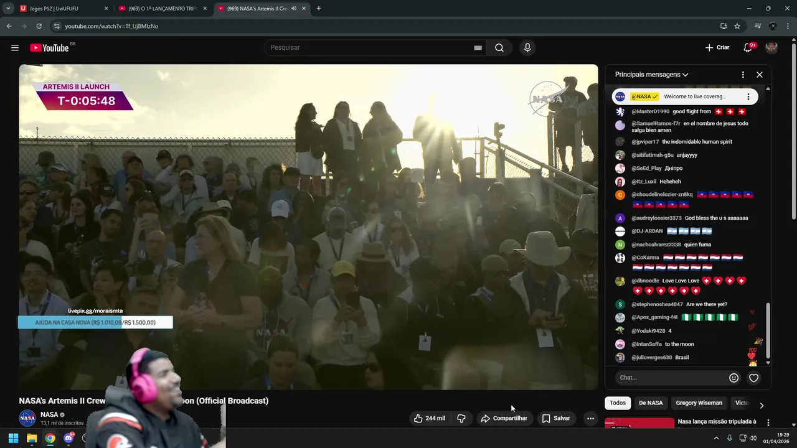The image size is (797, 448).
Task: Close the live chat panel
Action: 760,75
